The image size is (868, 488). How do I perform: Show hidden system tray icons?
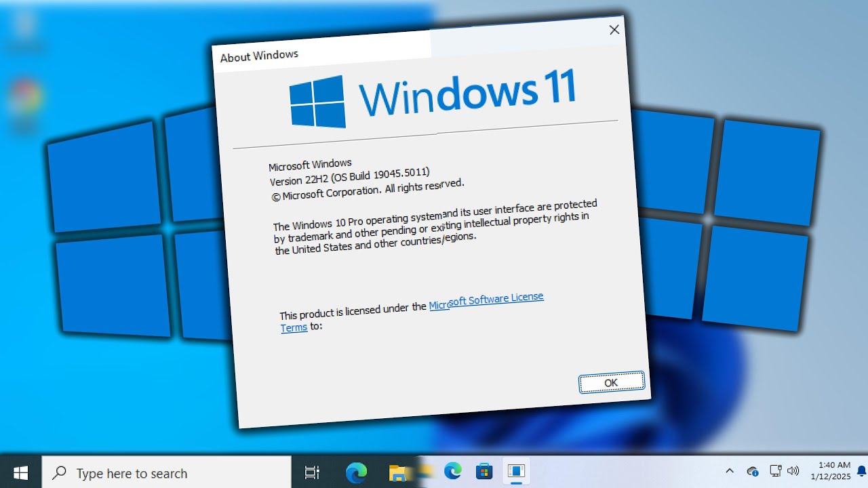pos(730,471)
